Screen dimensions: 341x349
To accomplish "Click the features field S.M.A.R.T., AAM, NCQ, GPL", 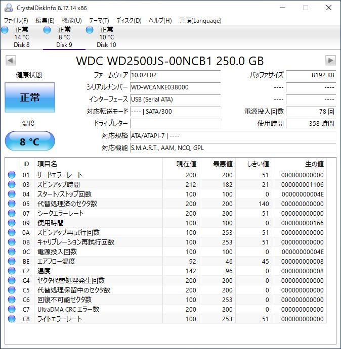I will [x=233, y=148].
